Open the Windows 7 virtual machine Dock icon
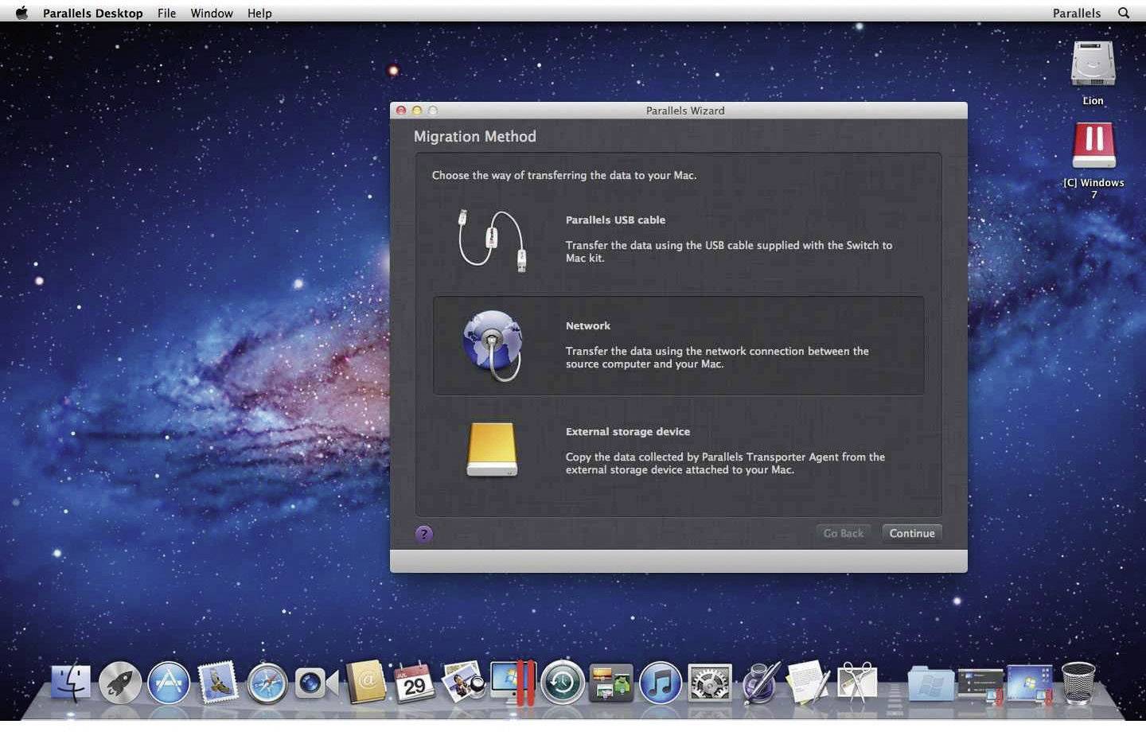The height and width of the screenshot is (732, 1146). 1030,684
